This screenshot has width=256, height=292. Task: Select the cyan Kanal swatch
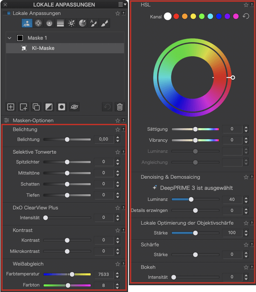click(x=210, y=16)
